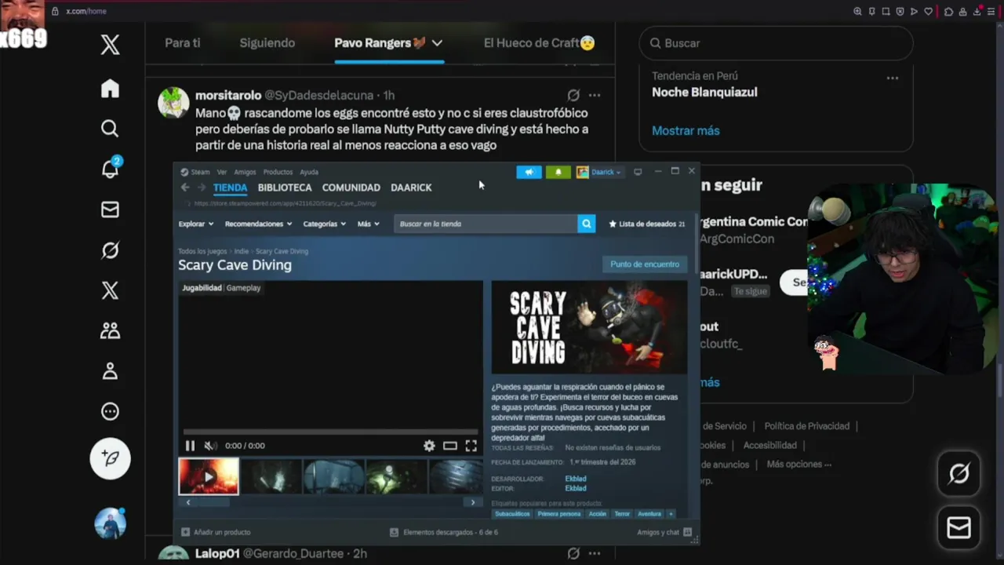
Task: Expand Pavo Rangers tab dropdown chevron
Action: (x=437, y=43)
